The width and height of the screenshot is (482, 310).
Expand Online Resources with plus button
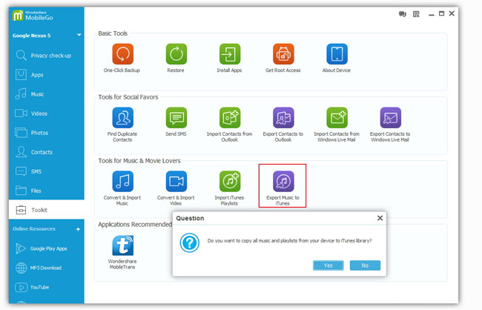point(78,229)
